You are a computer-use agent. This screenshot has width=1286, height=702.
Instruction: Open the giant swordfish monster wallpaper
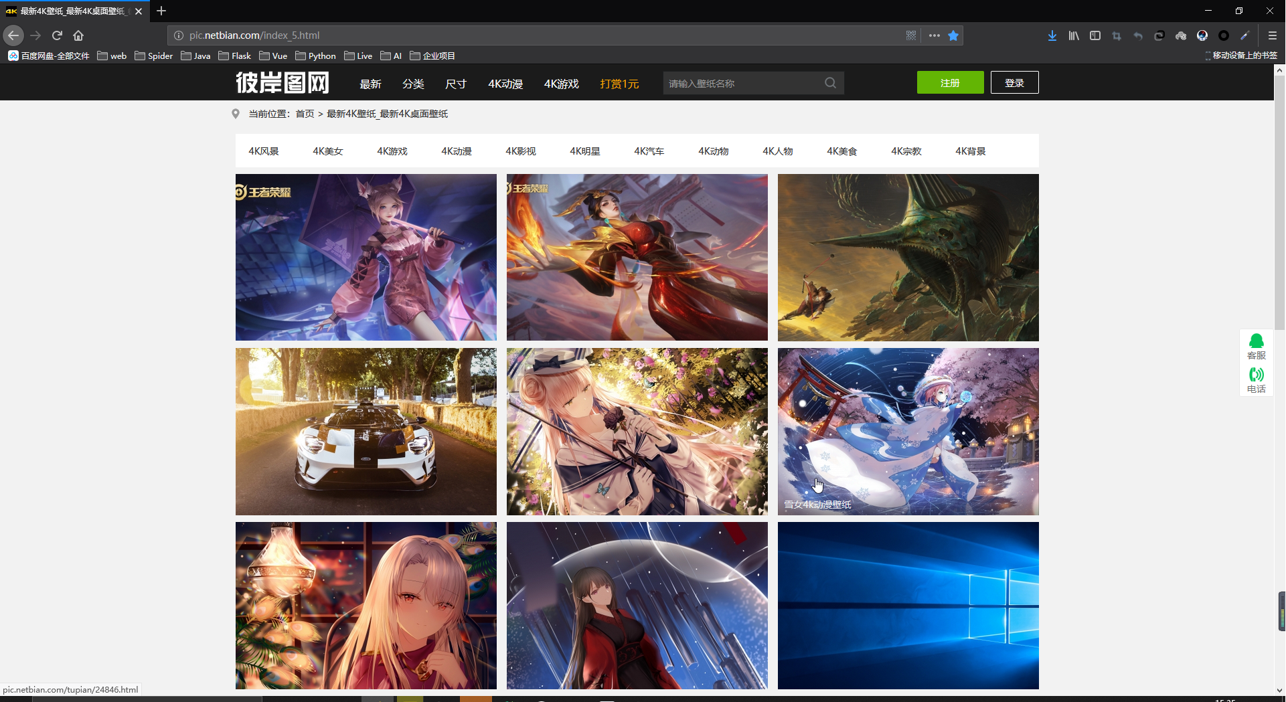908,257
